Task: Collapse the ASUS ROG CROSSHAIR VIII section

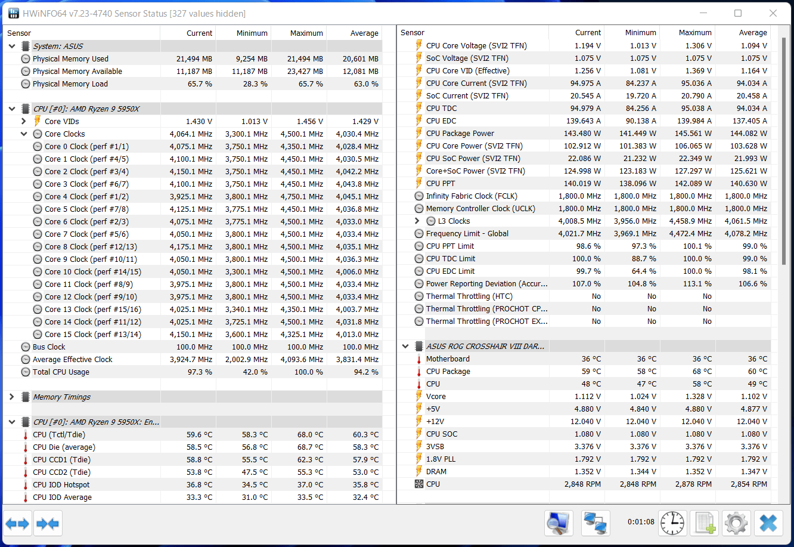Action: (x=405, y=346)
